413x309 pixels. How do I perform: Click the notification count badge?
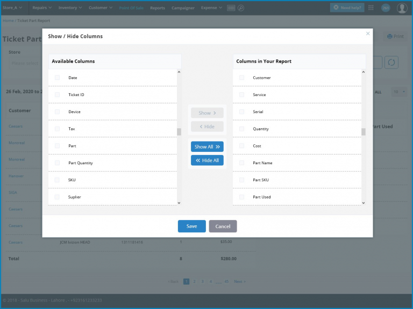(386, 8)
